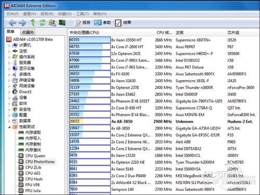Expand the 计算机 tree node

tap(9, 46)
